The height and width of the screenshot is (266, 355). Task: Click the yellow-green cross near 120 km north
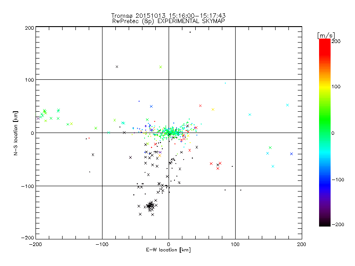tap(161, 67)
